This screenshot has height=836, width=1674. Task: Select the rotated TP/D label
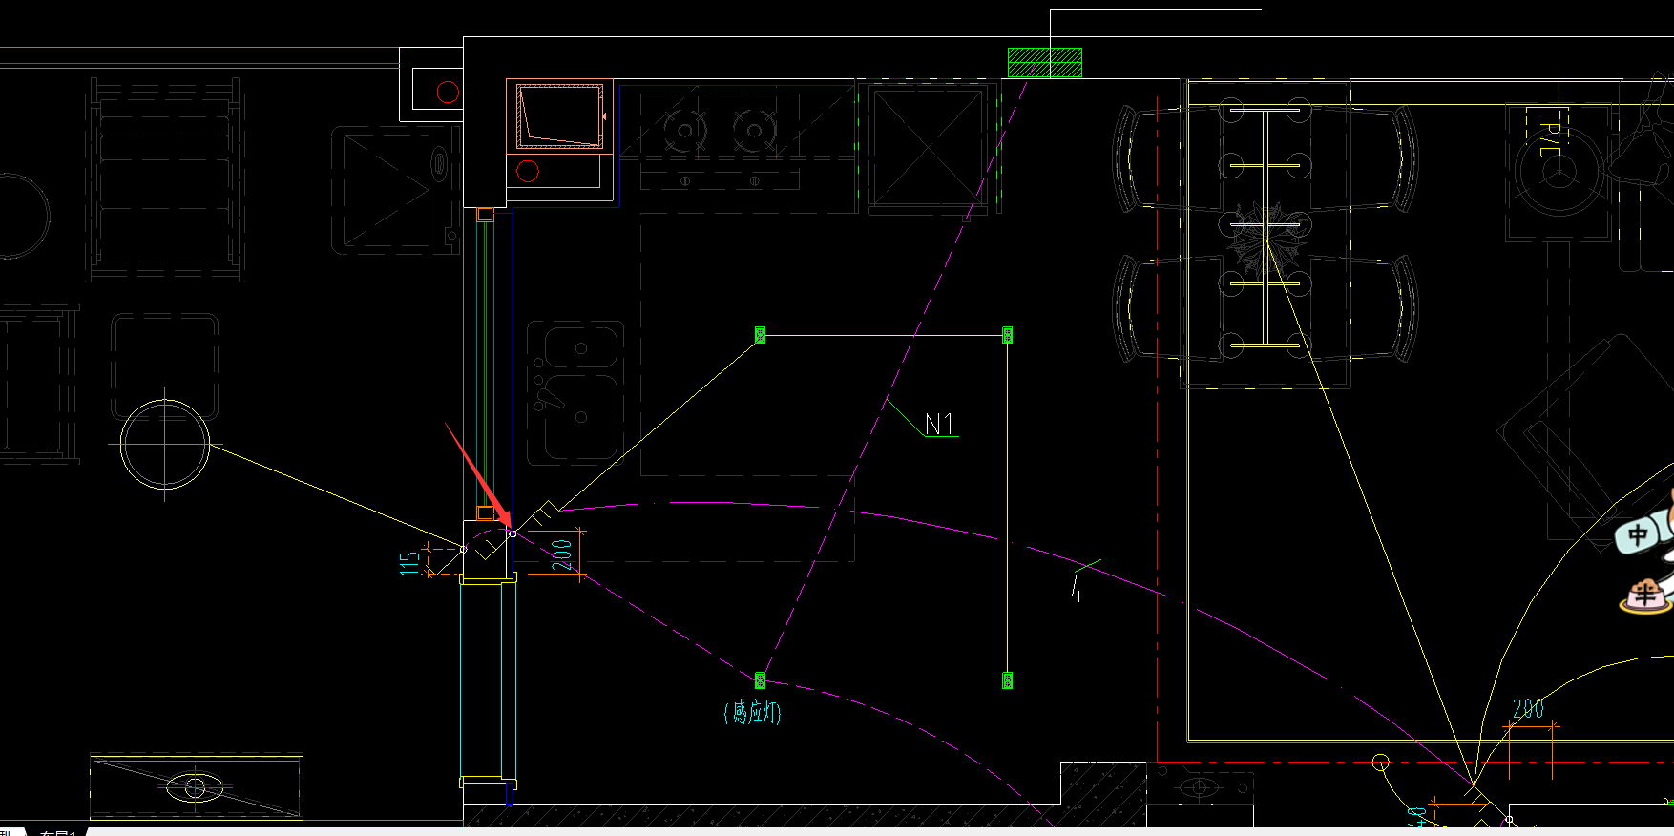1549,133
